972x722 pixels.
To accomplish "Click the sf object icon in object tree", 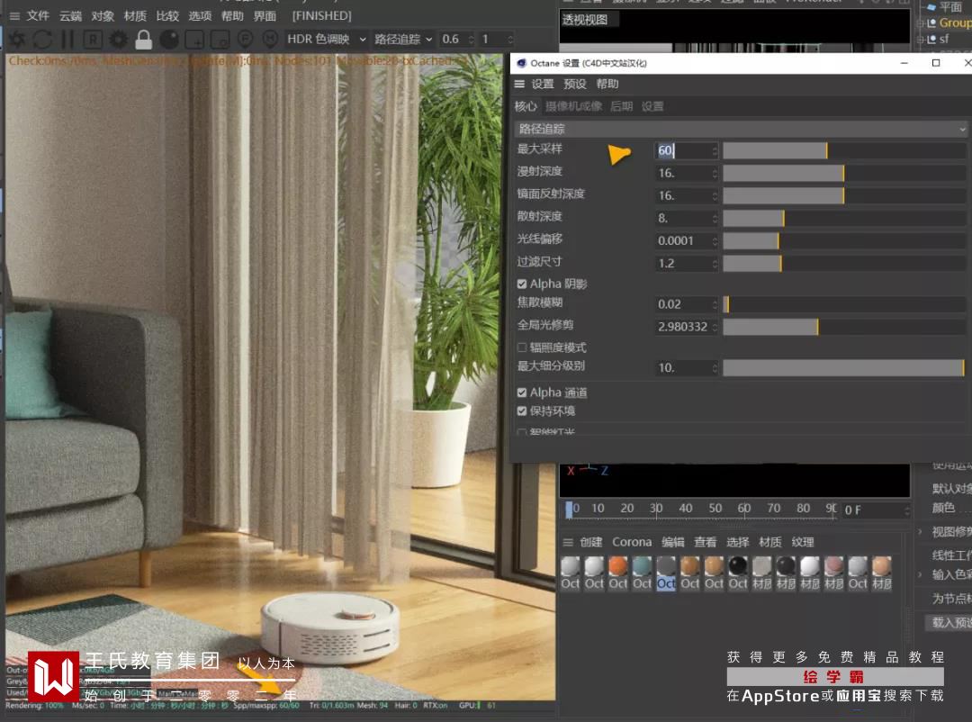I will (x=931, y=39).
